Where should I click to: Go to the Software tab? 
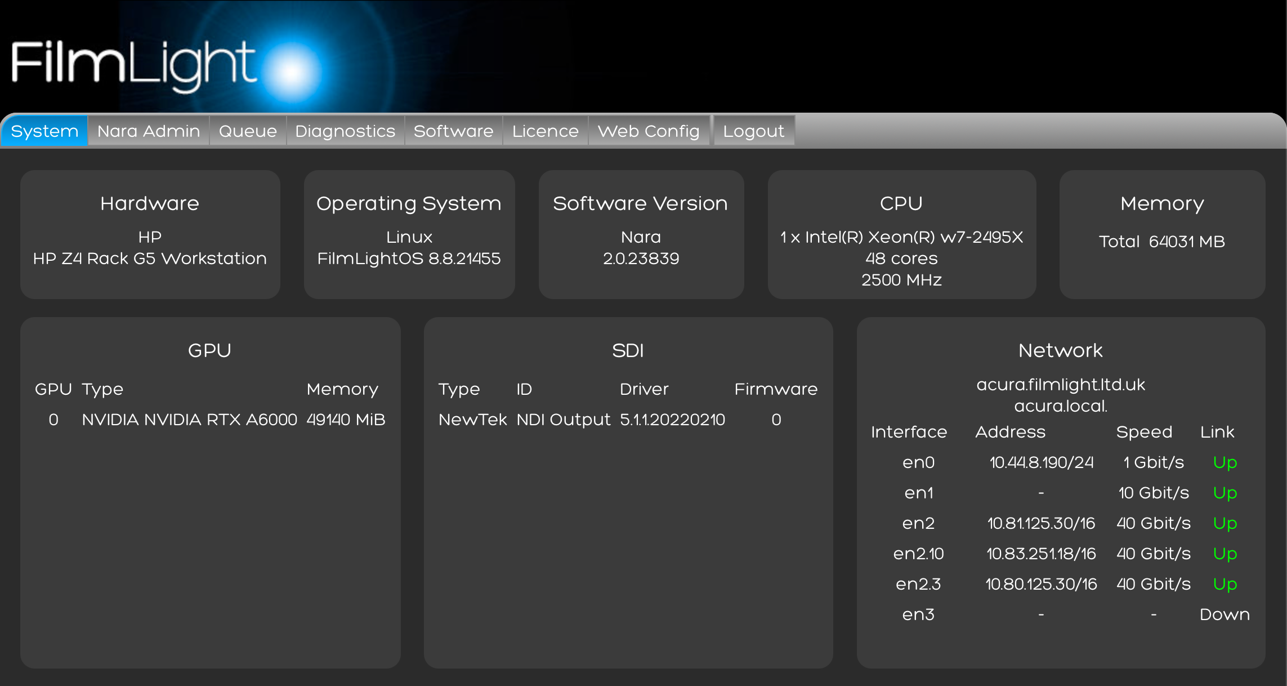tap(453, 131)
